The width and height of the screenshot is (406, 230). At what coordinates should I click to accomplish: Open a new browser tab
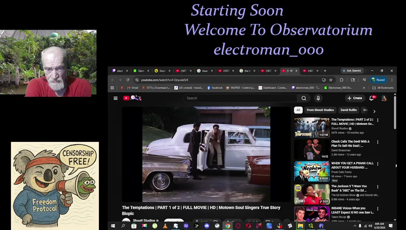coord(325,71)
